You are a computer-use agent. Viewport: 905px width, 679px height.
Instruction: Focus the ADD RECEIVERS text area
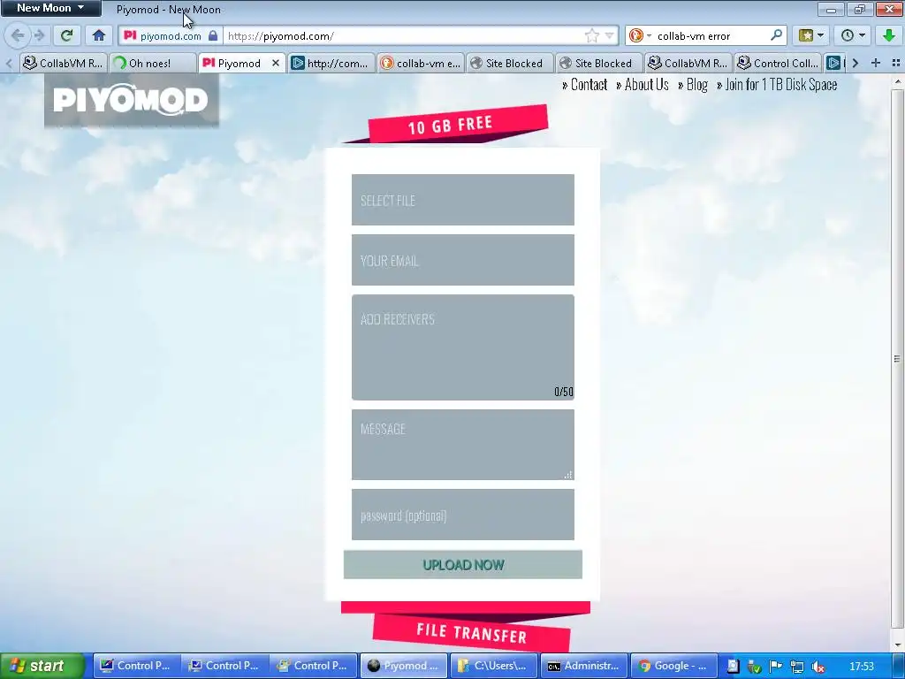point(463,347)
